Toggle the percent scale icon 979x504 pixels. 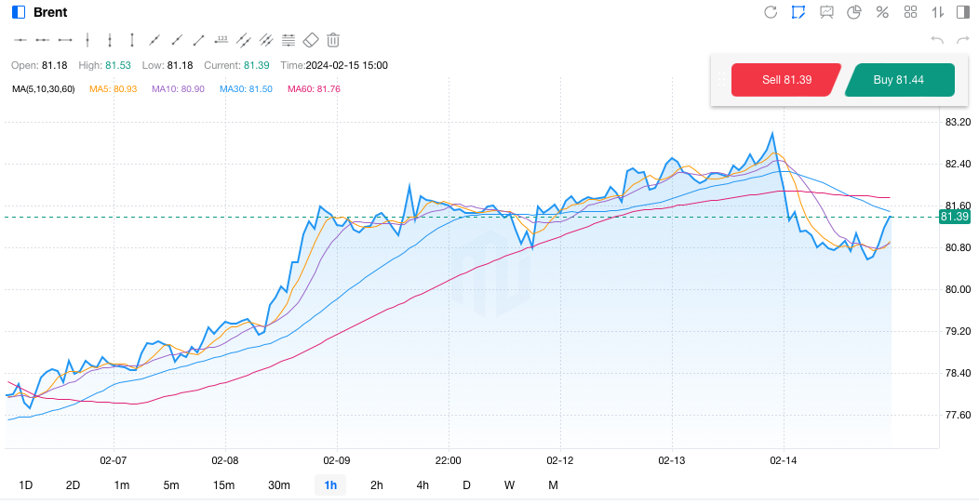tap(882, 12)
